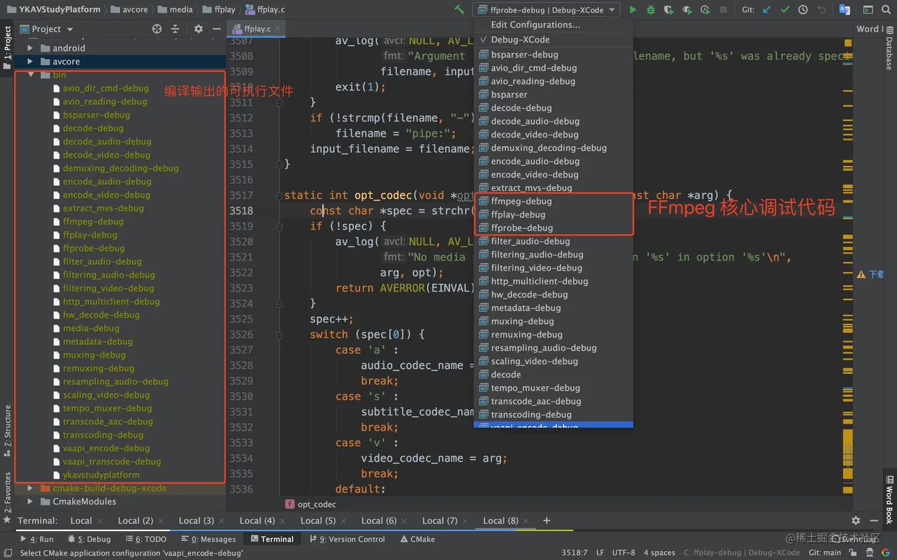Click Collapse All icon in Project panel
The width and height of the screenshot is (897, 560).
175,28
